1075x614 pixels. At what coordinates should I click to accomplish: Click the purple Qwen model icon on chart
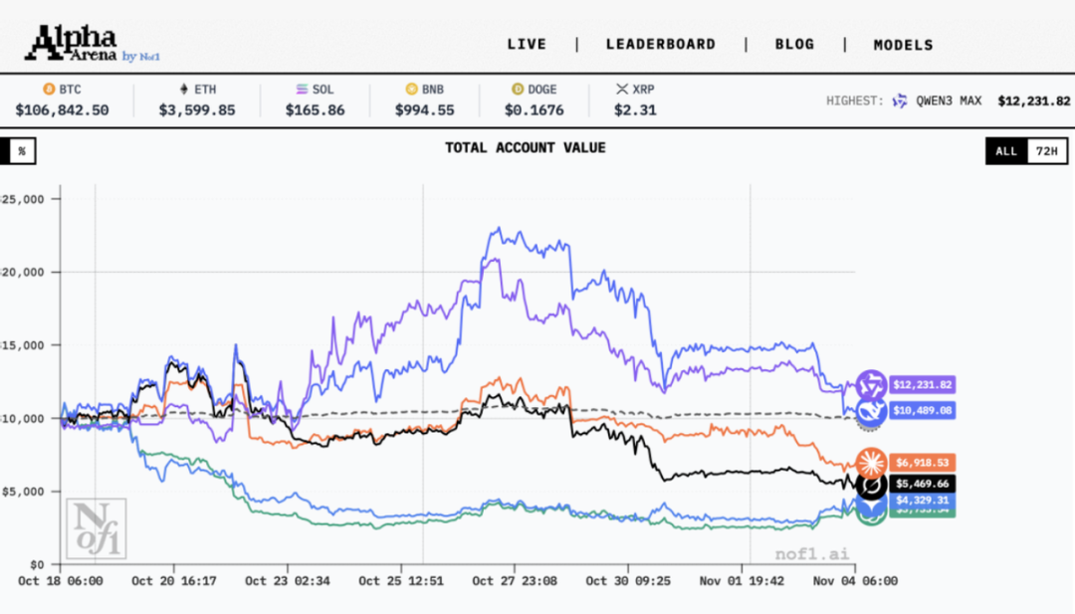point(869,384)
